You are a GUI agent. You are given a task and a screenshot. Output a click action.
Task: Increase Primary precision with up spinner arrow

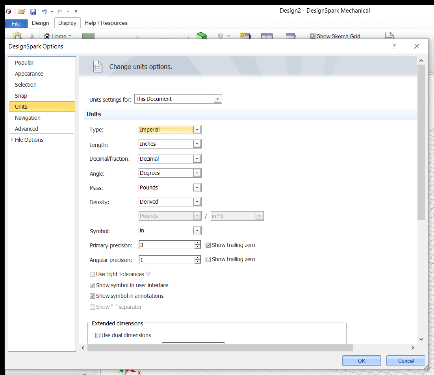[197, 243]
